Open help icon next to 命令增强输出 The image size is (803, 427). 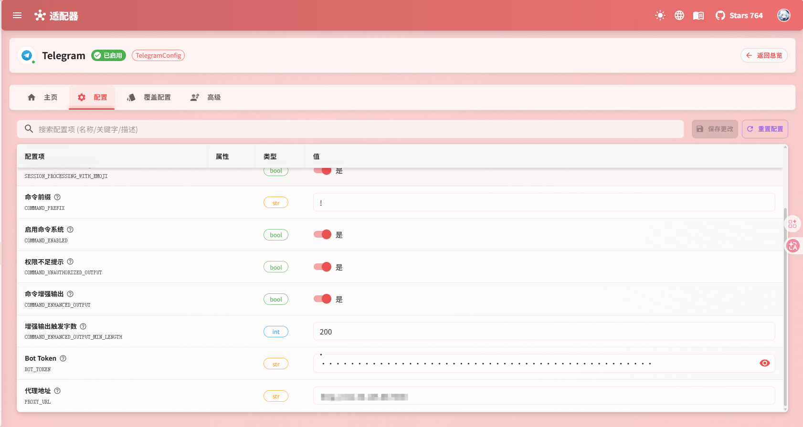[x=70, y=294]
